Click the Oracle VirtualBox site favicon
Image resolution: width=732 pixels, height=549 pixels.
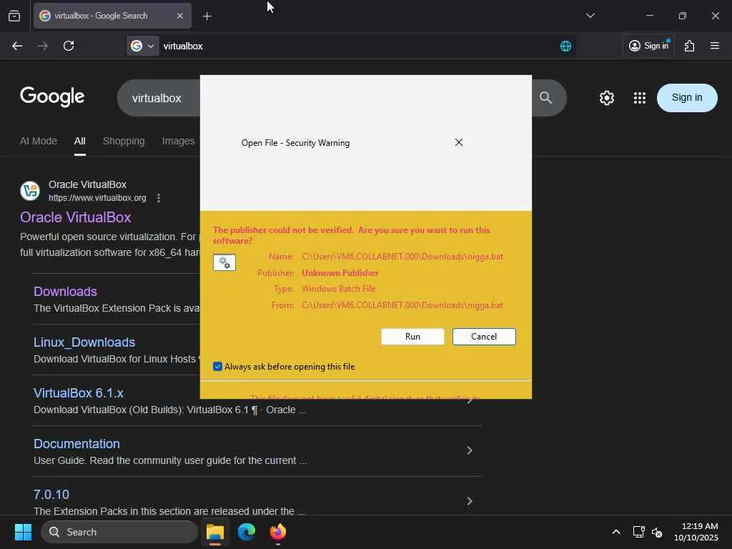point(30,191)
